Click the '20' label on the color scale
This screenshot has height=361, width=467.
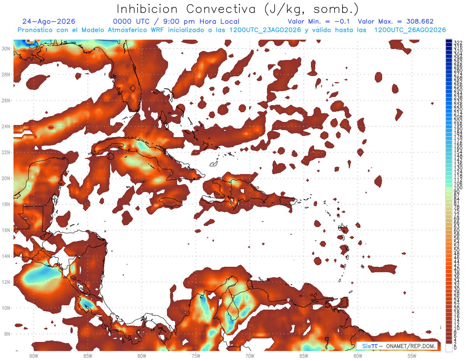pyautogui.click(x=456, y=309)
